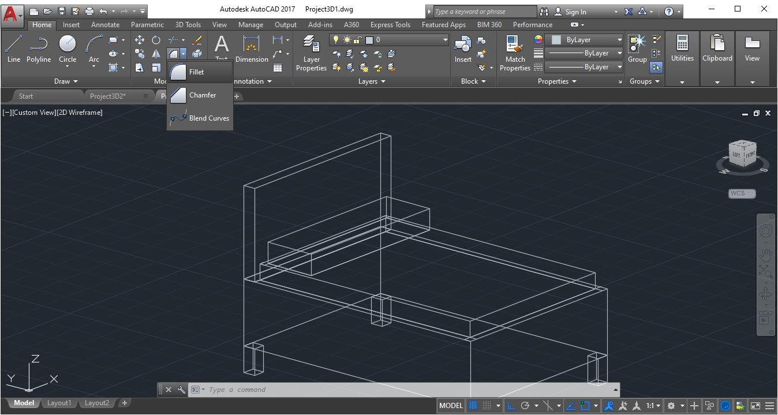778x415 pixels.
Task: Click the MODEL space button in status bar
Action: [x=451, y=406]
